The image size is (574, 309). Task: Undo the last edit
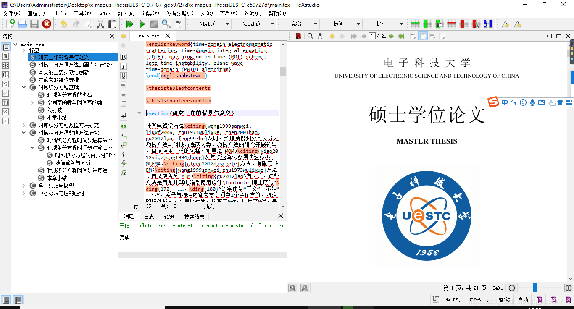63,24
